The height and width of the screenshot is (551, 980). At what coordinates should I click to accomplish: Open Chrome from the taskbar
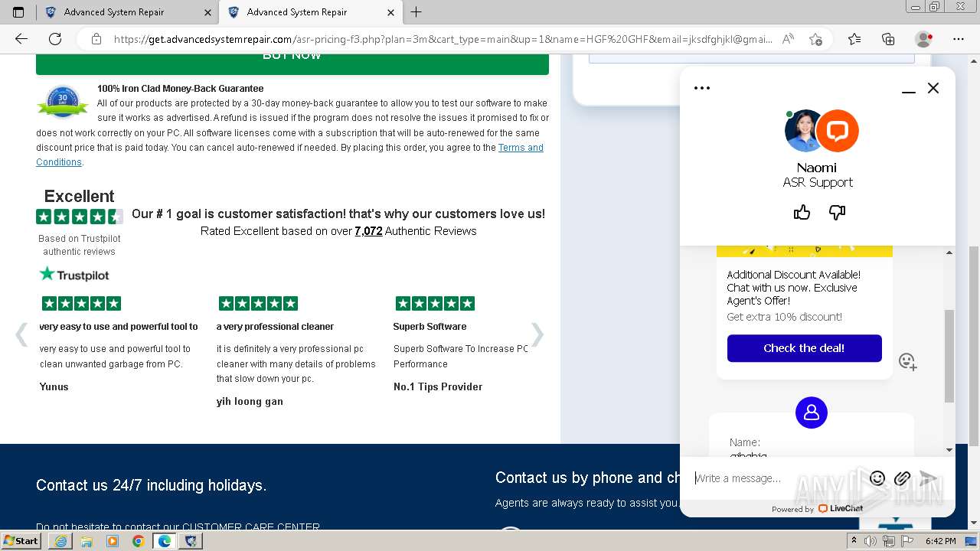[x=138, y=541]
